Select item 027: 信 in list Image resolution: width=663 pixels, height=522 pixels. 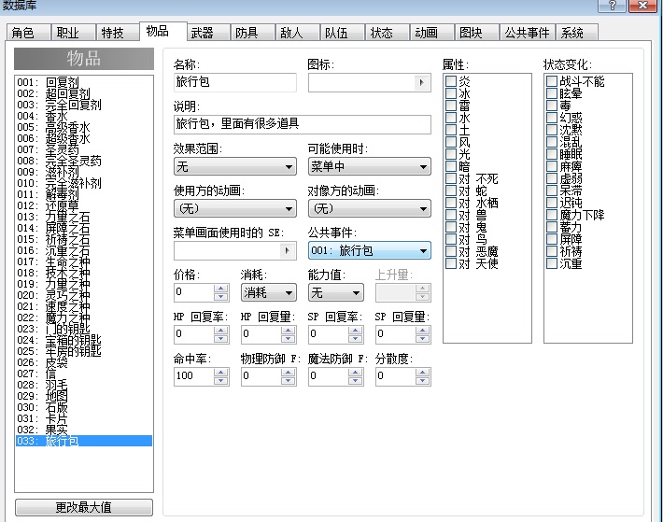[x=84, y=374]
